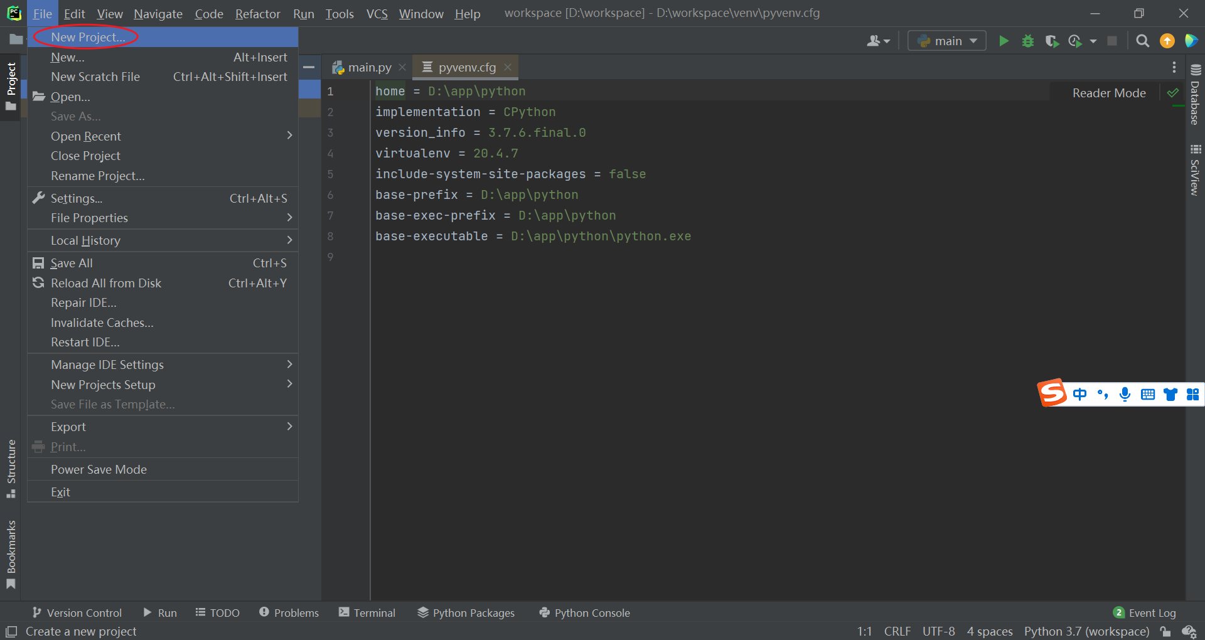Viewport: 1205px width, 640px height.
Task: Click Save All menu item
Action: click(x=163, y=263)
